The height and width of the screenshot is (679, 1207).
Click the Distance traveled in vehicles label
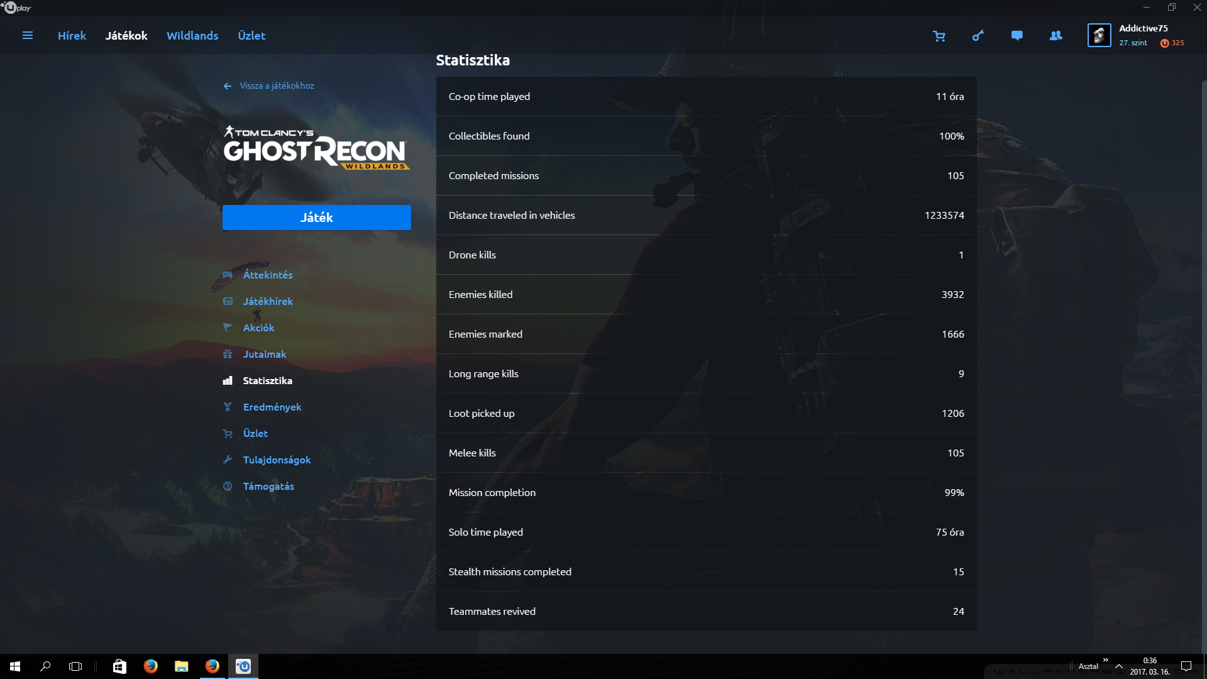[x=512, y=215]
